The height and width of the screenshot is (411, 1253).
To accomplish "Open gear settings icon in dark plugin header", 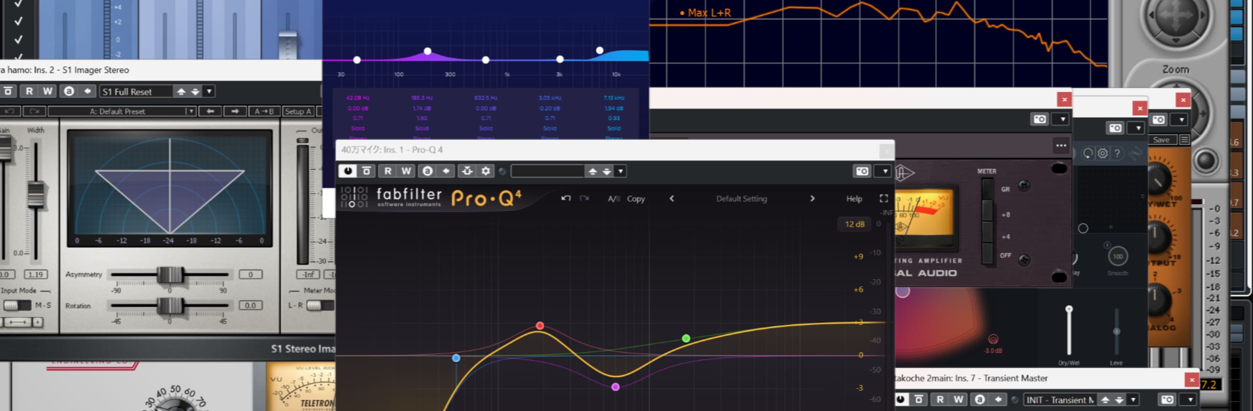I will tap(1102, 153).
